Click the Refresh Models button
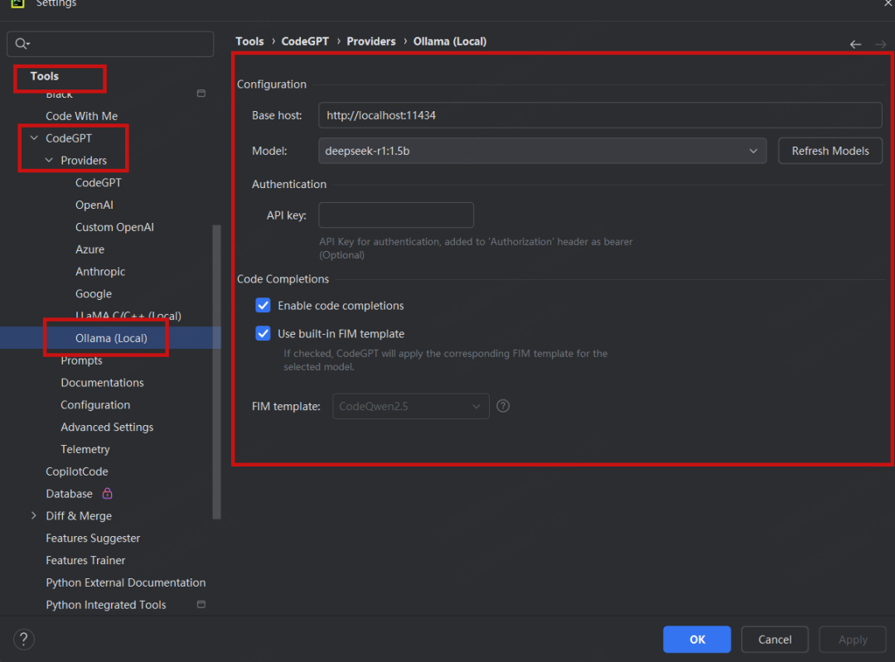This screenshot has width=895, height=662. pos(830,151)
